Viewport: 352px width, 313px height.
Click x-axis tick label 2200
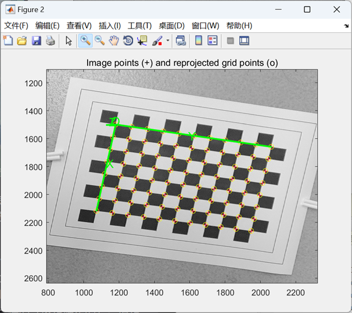click(x=296, y=293)
